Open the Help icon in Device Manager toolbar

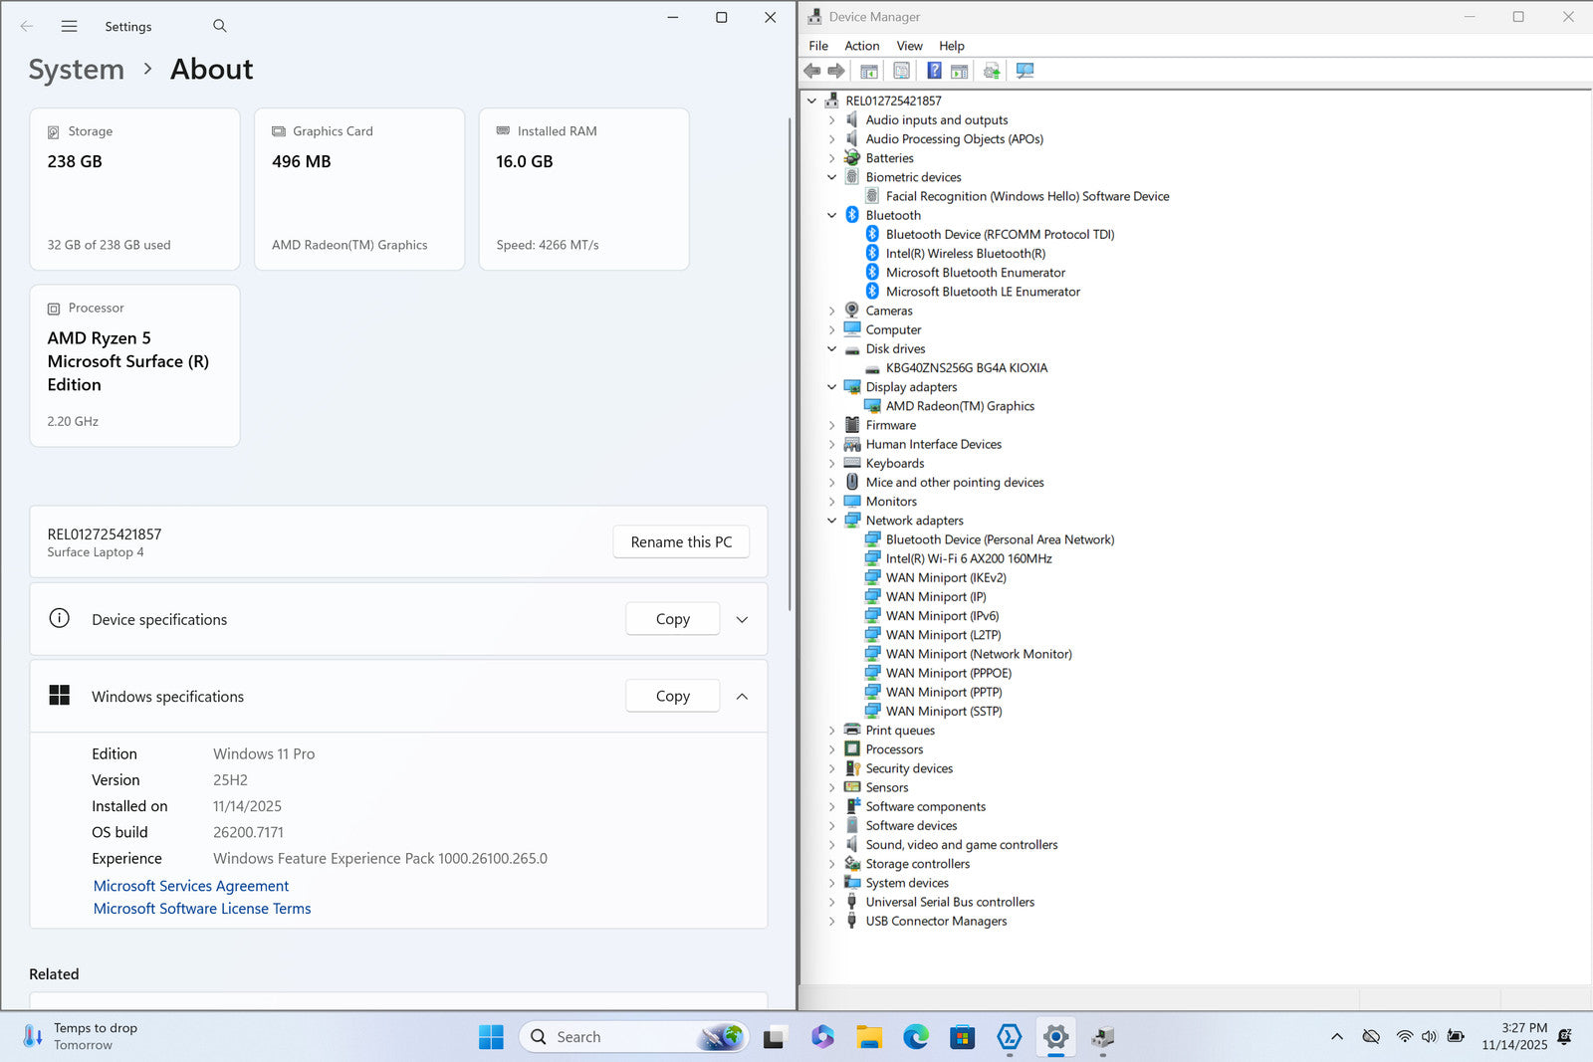[x=934, y=71]
